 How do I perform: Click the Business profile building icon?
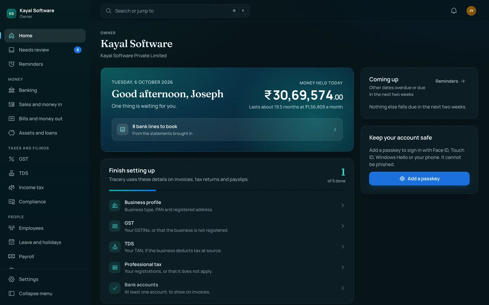[x=115, y=205]
